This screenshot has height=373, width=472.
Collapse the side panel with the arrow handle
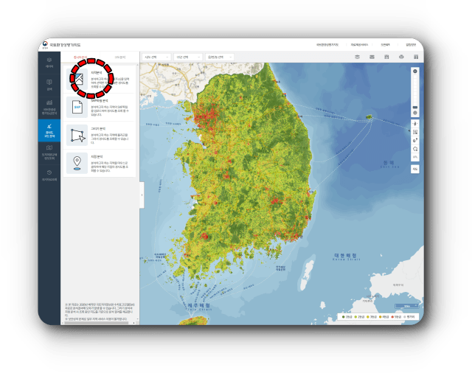point(142,195)
